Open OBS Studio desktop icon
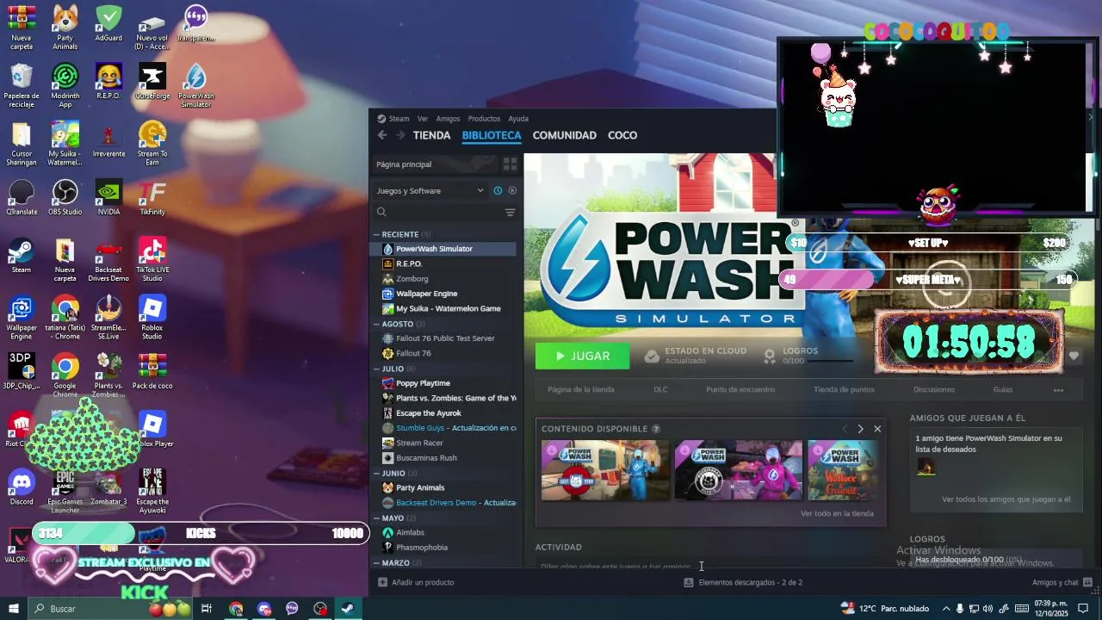This screenshot has width=1102, height=620. coord(65,197)
